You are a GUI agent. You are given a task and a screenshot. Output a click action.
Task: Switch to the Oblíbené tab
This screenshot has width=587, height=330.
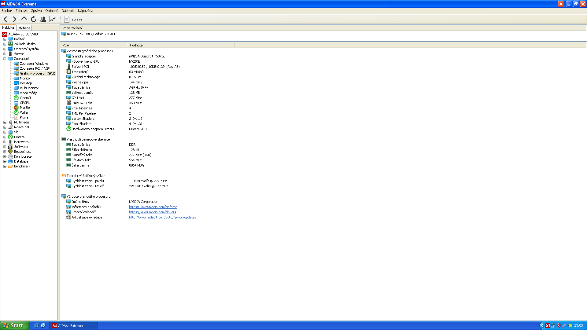24,28
